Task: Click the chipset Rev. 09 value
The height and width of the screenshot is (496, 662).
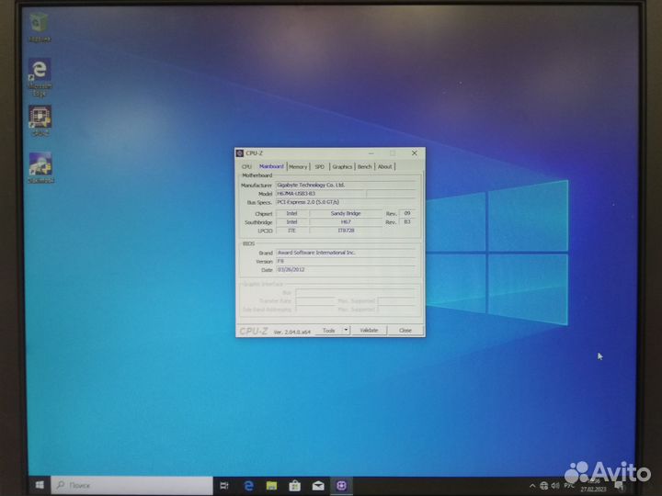Action: 407,213
